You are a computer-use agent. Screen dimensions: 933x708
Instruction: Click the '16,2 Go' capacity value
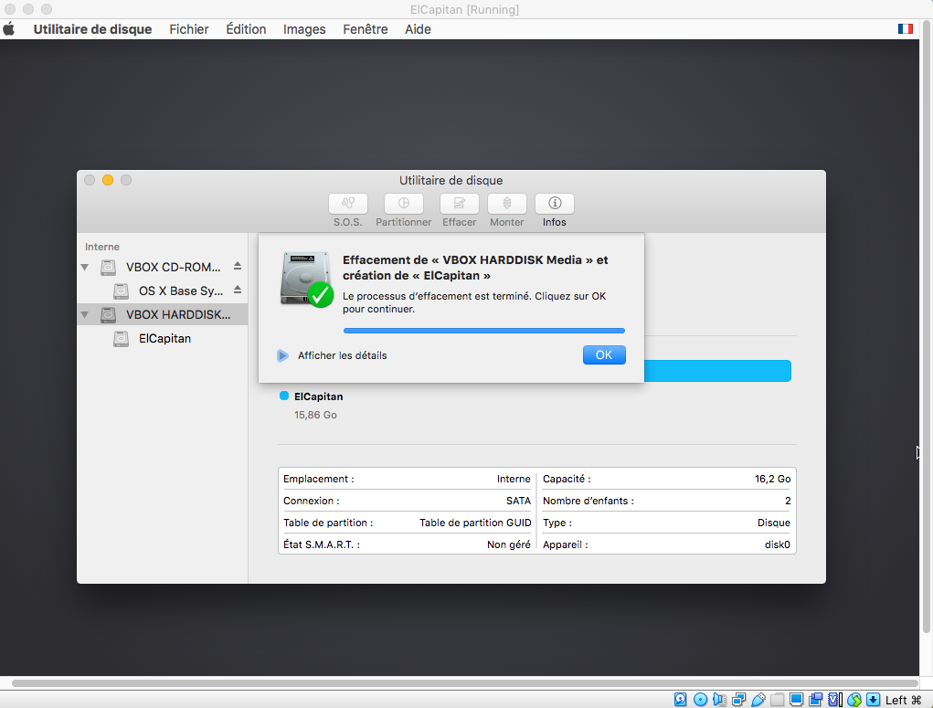(x=772, y=479)
